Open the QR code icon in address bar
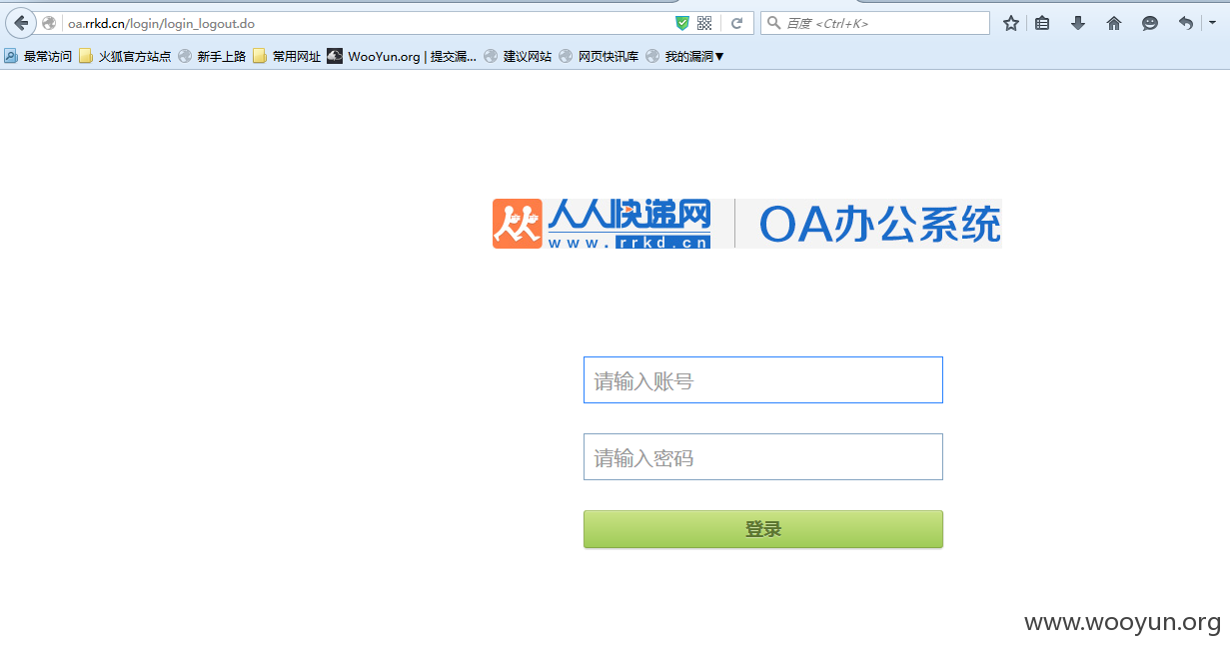Screen dimensions: 1230x651 [x=704, y=23]
